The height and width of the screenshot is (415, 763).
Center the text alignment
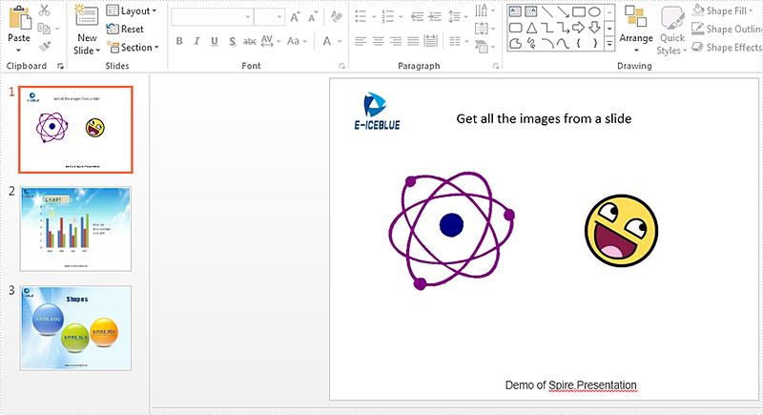point(378,41)
